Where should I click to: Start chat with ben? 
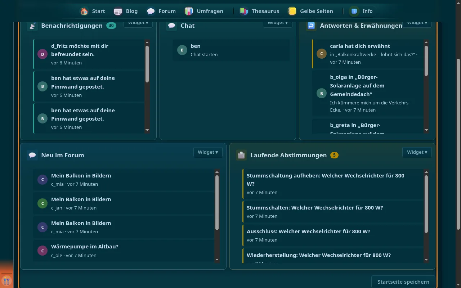point(231,50)
